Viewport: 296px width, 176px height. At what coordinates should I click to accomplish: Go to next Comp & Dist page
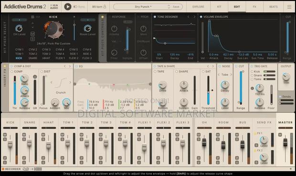tap(70, 66)
